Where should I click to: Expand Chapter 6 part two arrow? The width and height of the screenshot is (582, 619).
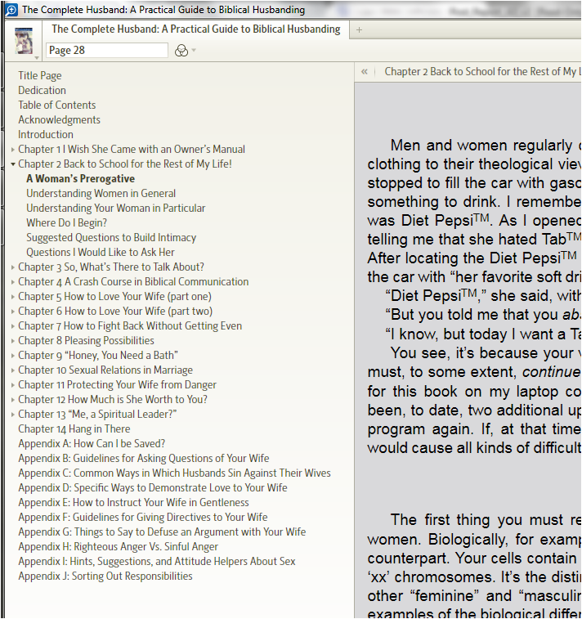click(13, 312)
